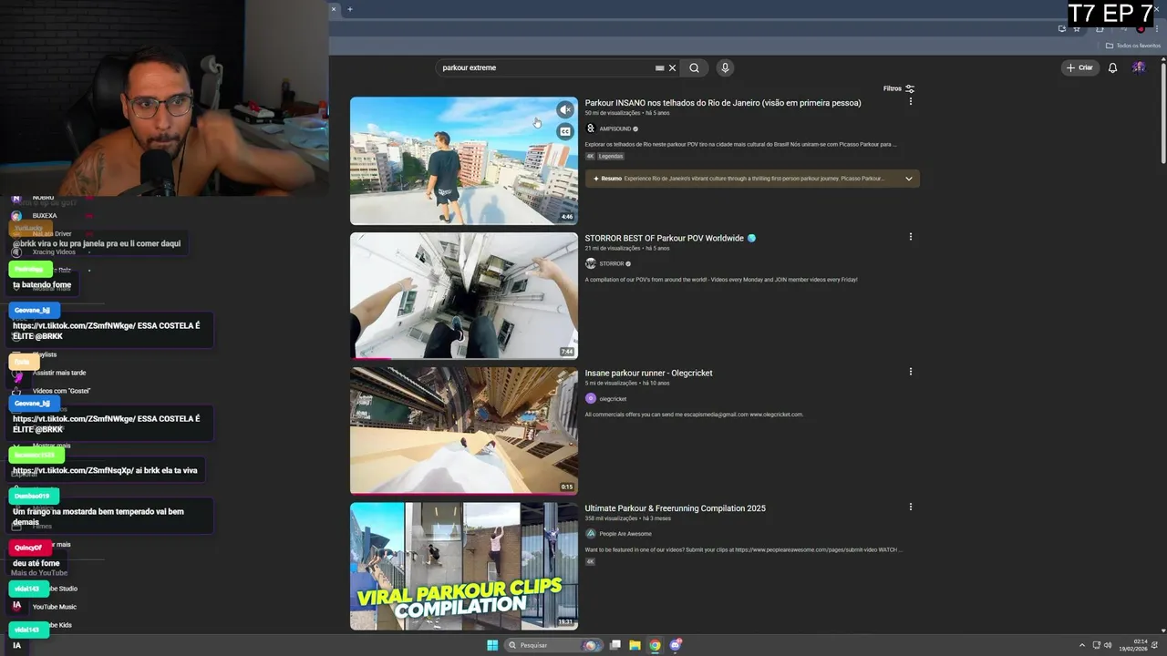Click the taskbar Pesquisar search box
Screen dimensions: 1167x656
click(552, 645)
